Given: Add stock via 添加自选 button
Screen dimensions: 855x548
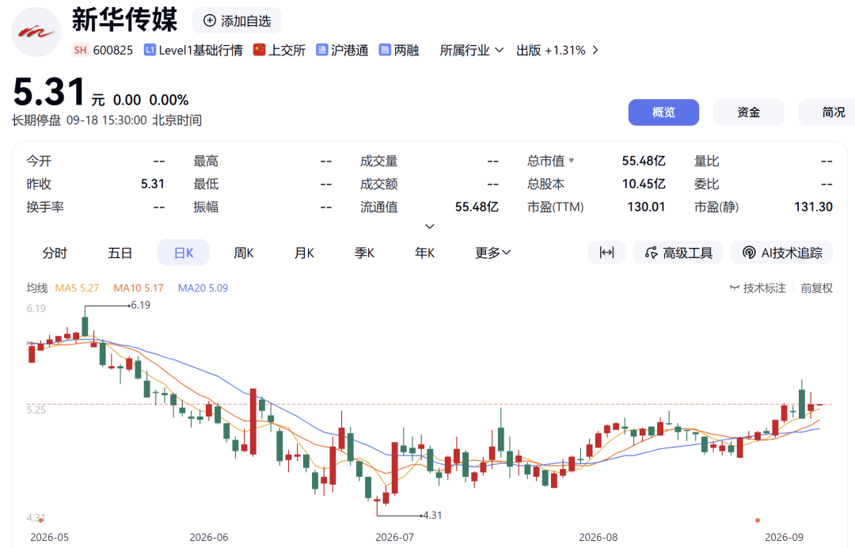Looking at the screenshot, I should tap(237, 21).
